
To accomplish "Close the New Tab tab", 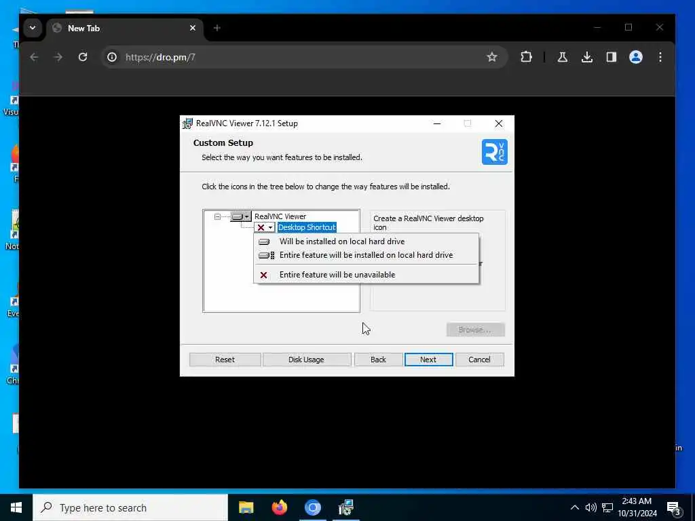I will click(x=192, y=28).
